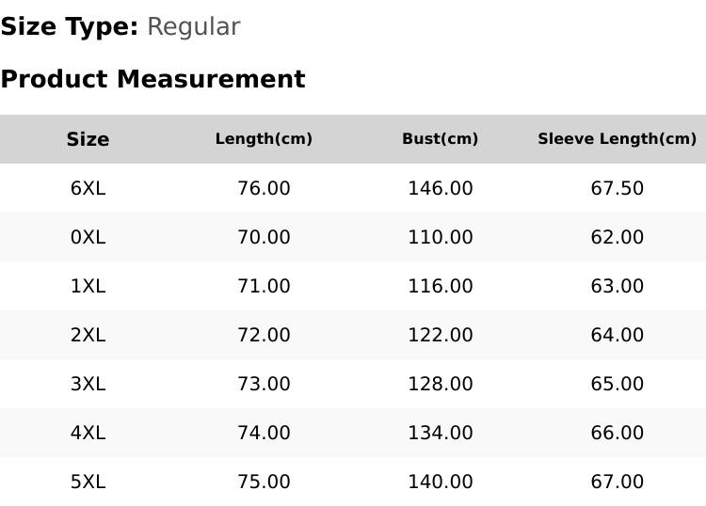Select the 6XL size row label
The image size is (706, 506).
88,188
